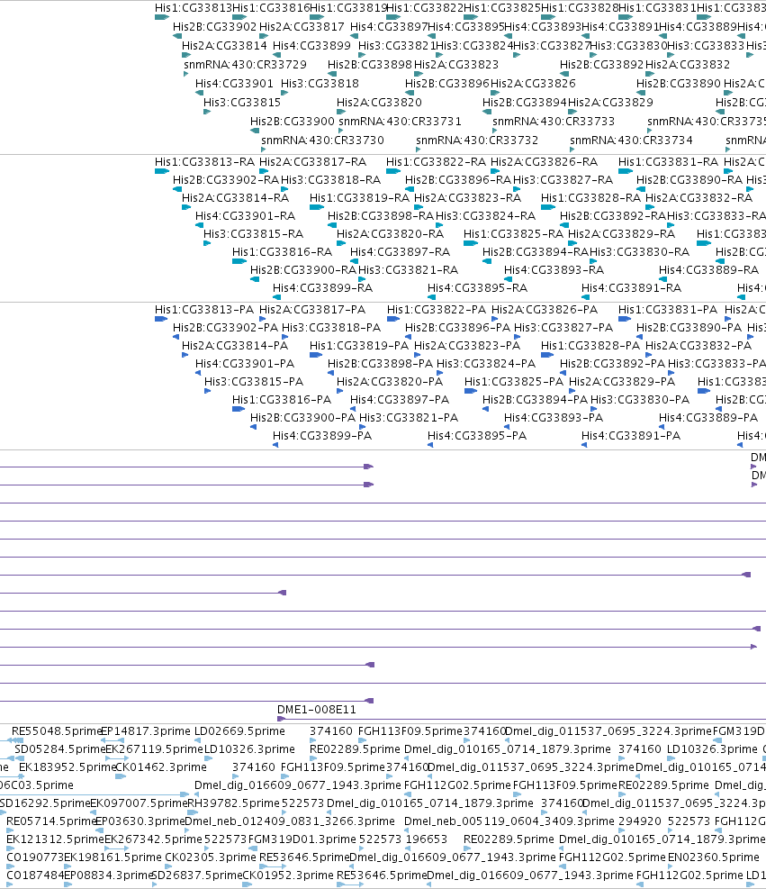Click the DME1-008E11 clone label
This screenshot has height=889, width=766.
(317, 710)
